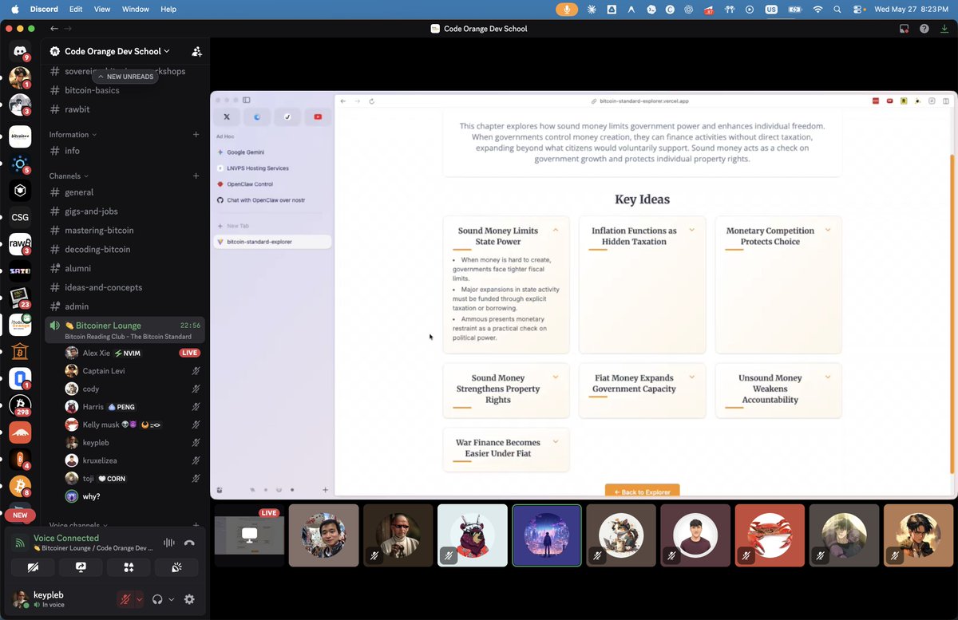The width and height of the screenshot is (958, 620).
Task: Open Discord help question mark
Action: click(x=924, y=29)
